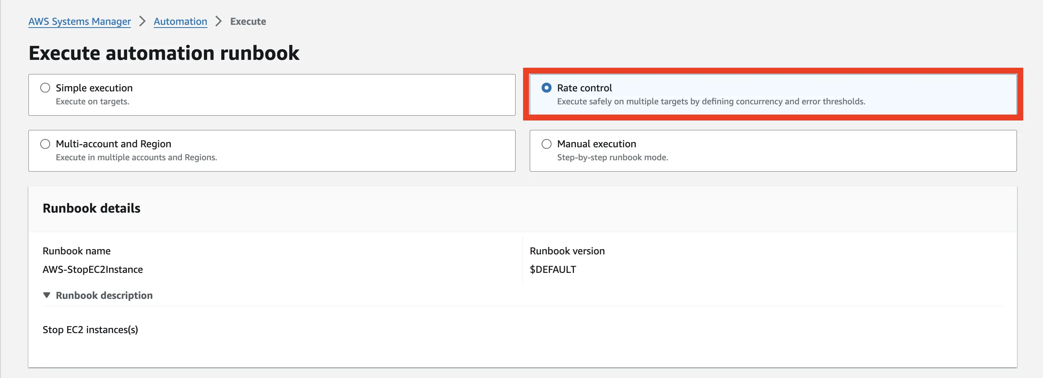Click the Manual execution radio circle
Viewport: 1043px width, 378px height.
click(x=547, y=143)
